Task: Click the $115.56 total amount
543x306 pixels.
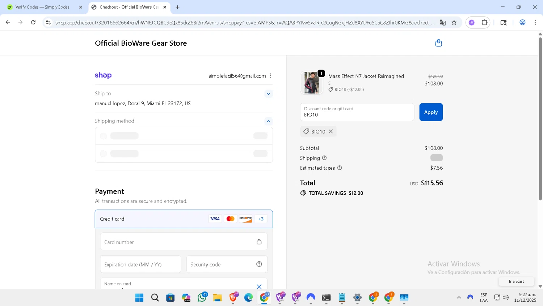Action: point(432,183)
